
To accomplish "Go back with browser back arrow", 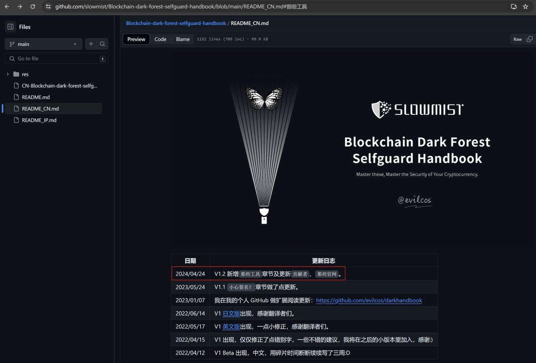I will (7, 7).
